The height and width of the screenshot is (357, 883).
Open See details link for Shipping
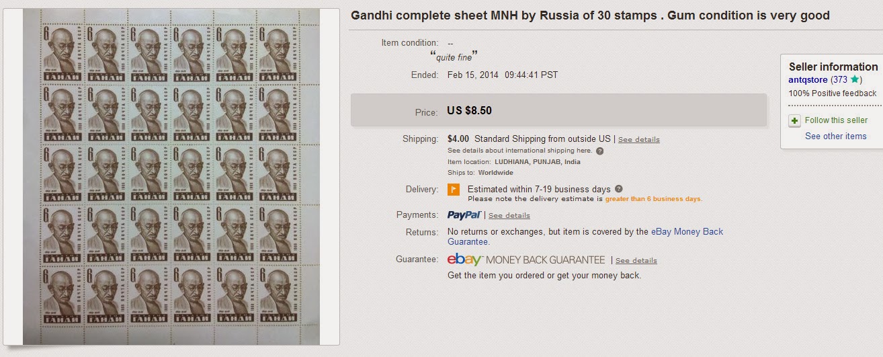(x=638, y=140)
